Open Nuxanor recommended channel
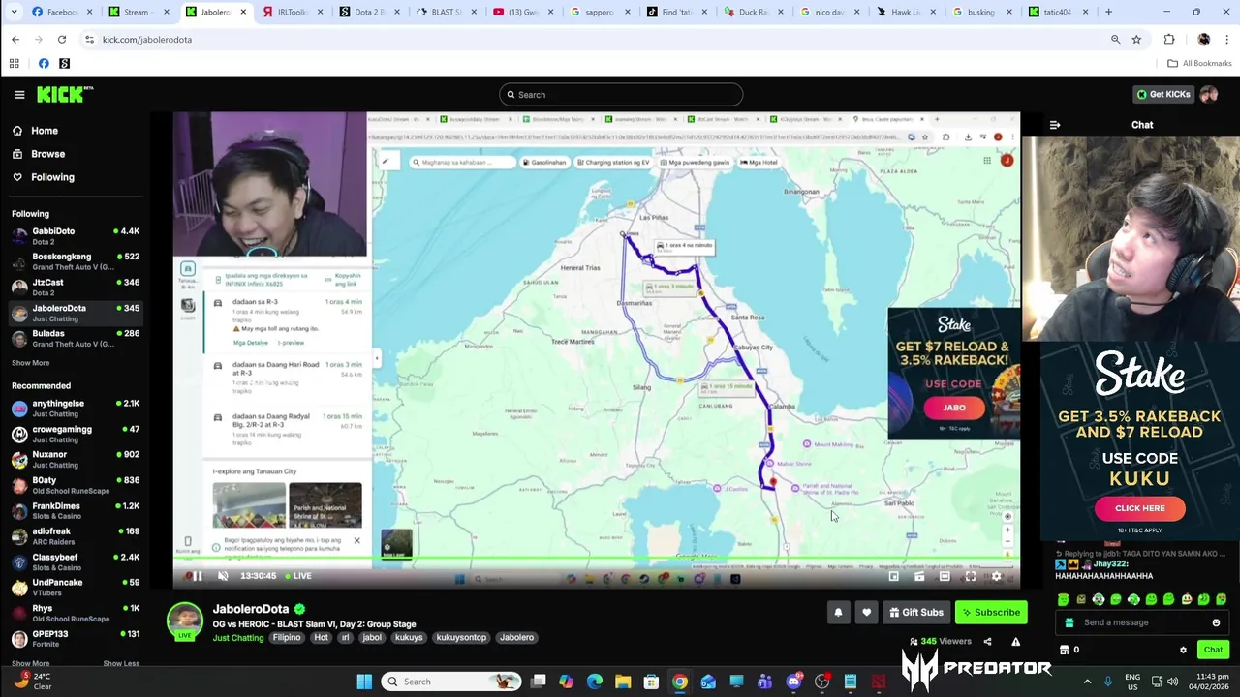Viewport: 1240px width, 697px height. (76, 460)
